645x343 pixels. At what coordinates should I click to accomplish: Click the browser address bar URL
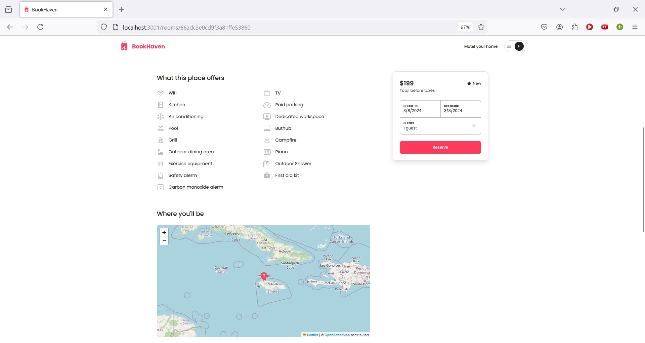(x=187, y=28)
